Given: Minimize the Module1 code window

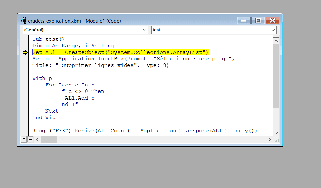Looking at the screenshot, I should (x=244, y=21).
